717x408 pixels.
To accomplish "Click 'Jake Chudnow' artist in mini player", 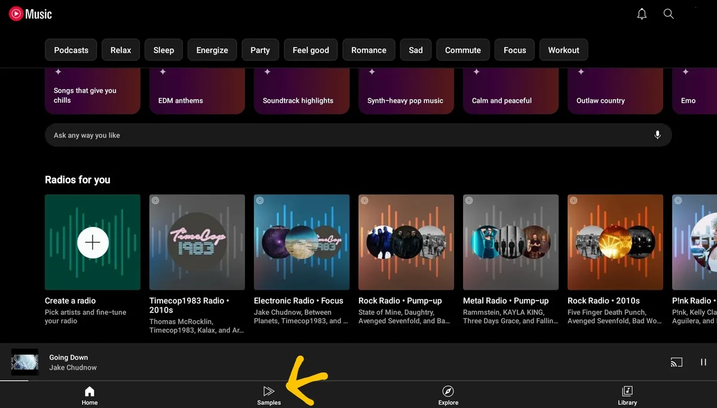I will tap(73, 367).
